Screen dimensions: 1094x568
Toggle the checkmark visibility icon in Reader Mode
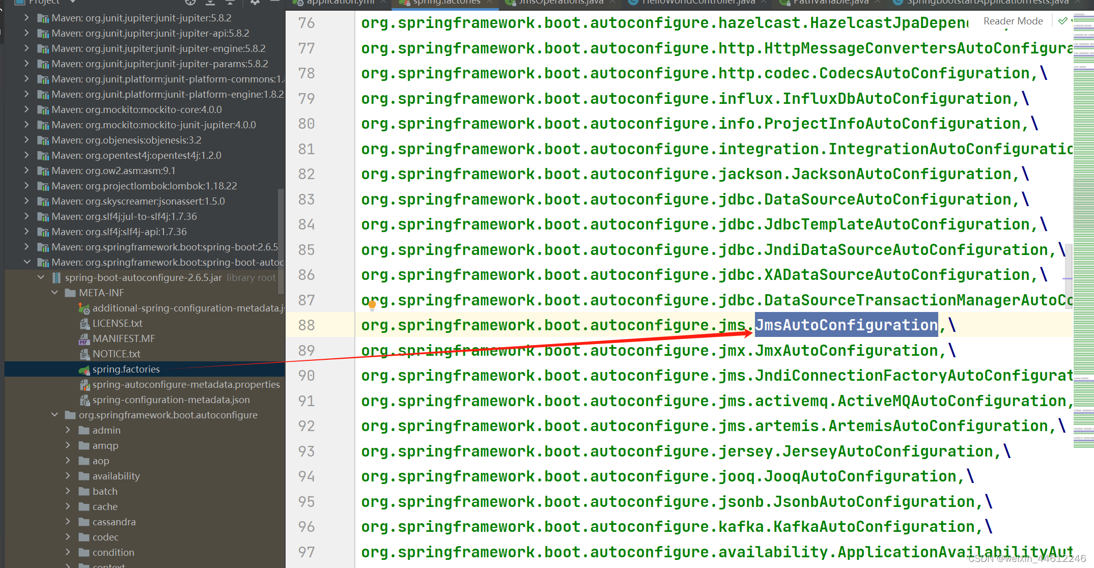(x=1064, y=21)
